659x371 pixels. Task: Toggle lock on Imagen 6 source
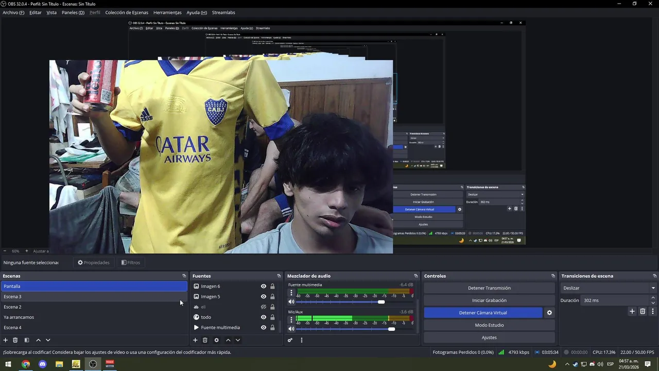pos(272,286)
